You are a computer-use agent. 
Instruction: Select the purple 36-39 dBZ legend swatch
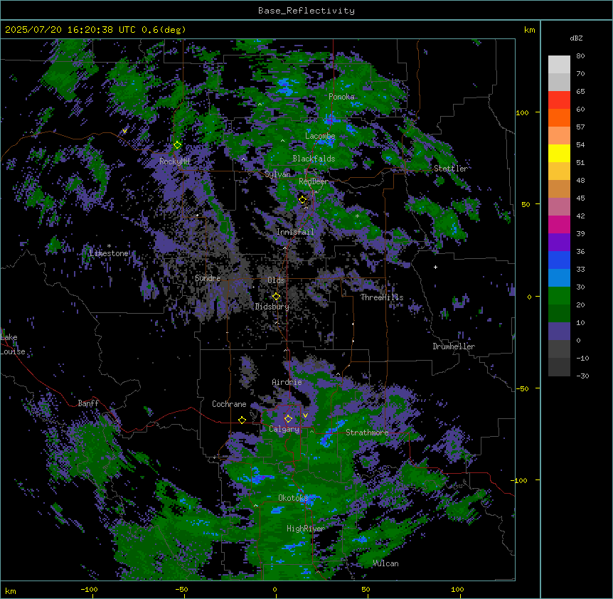[559, 243]
